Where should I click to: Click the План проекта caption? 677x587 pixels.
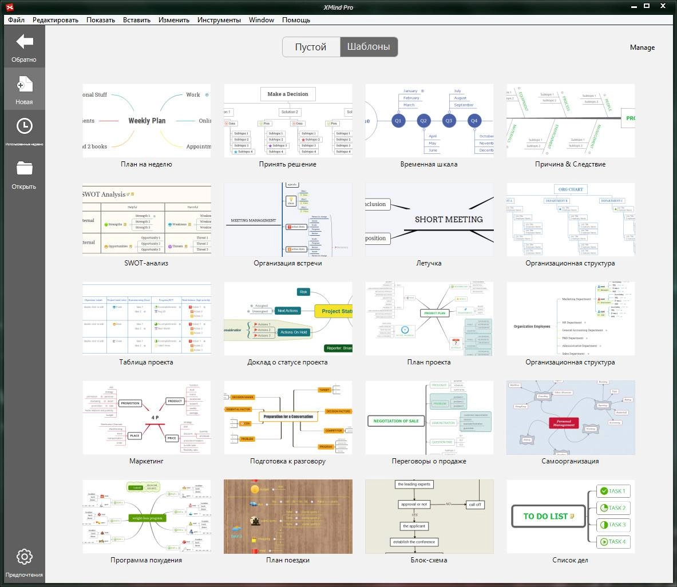[429, 362]
